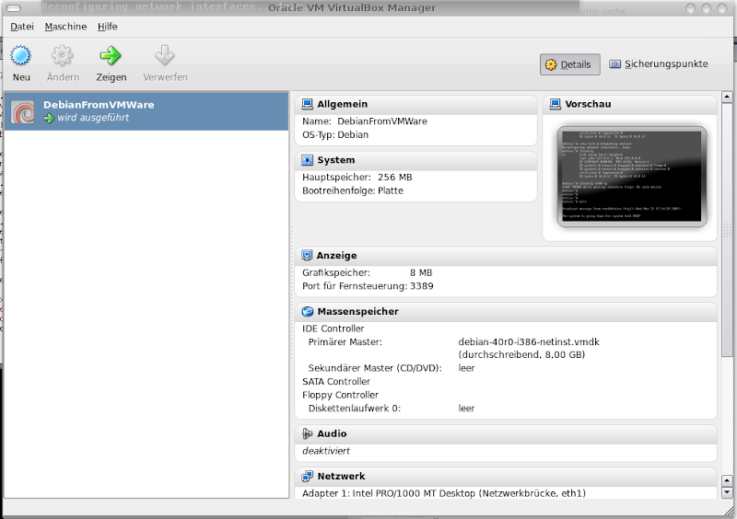Open the Datei menu
Viewport: 737px width, 519px height.
pos(22,27)
